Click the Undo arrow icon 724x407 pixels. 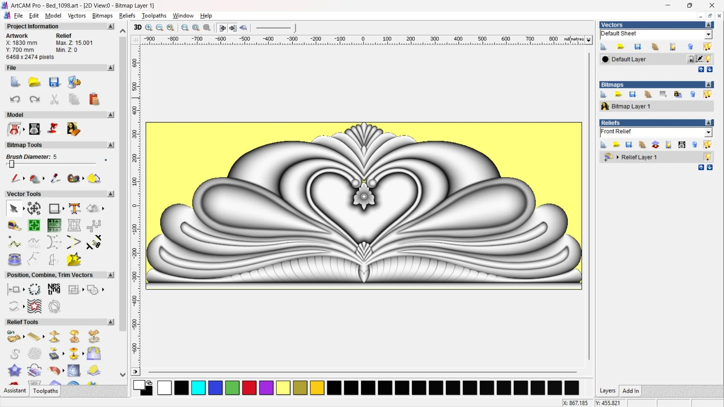coord(15,99)
